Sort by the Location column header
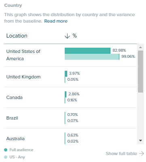 click(x=17, y=36)
